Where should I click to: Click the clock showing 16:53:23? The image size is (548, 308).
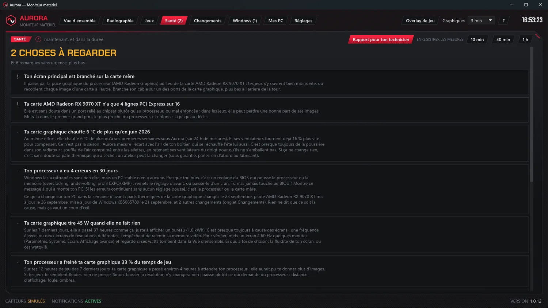[532, 20]
